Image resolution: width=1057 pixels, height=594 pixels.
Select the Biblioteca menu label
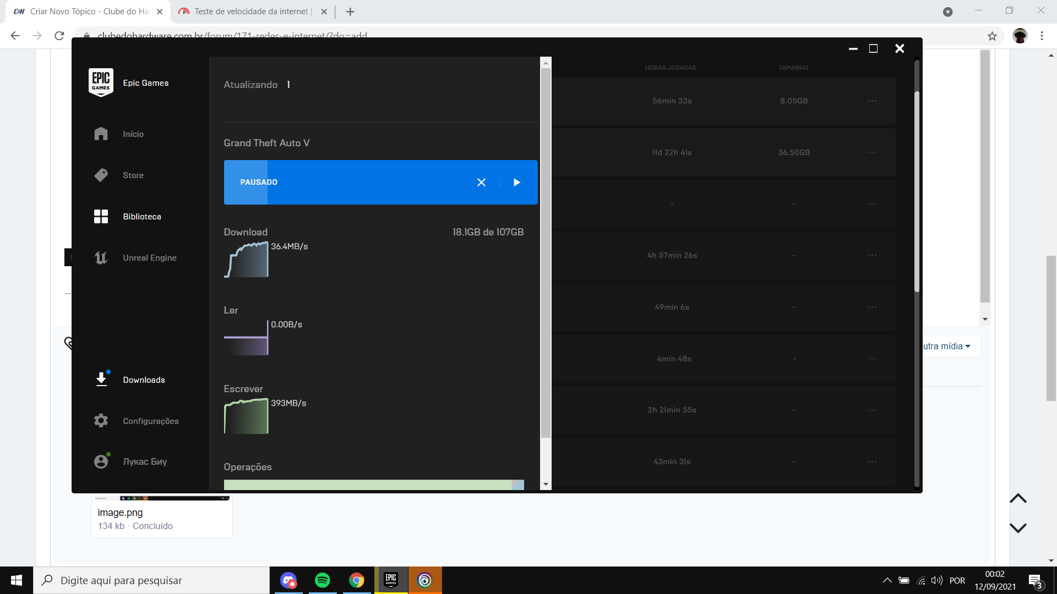(x=142, y=217)
